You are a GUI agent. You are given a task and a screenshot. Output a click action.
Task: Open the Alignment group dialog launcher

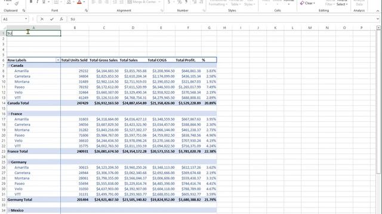tap(162, 11)
